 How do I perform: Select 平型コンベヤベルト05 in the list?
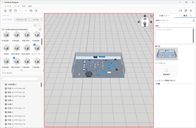click(16, 89)
